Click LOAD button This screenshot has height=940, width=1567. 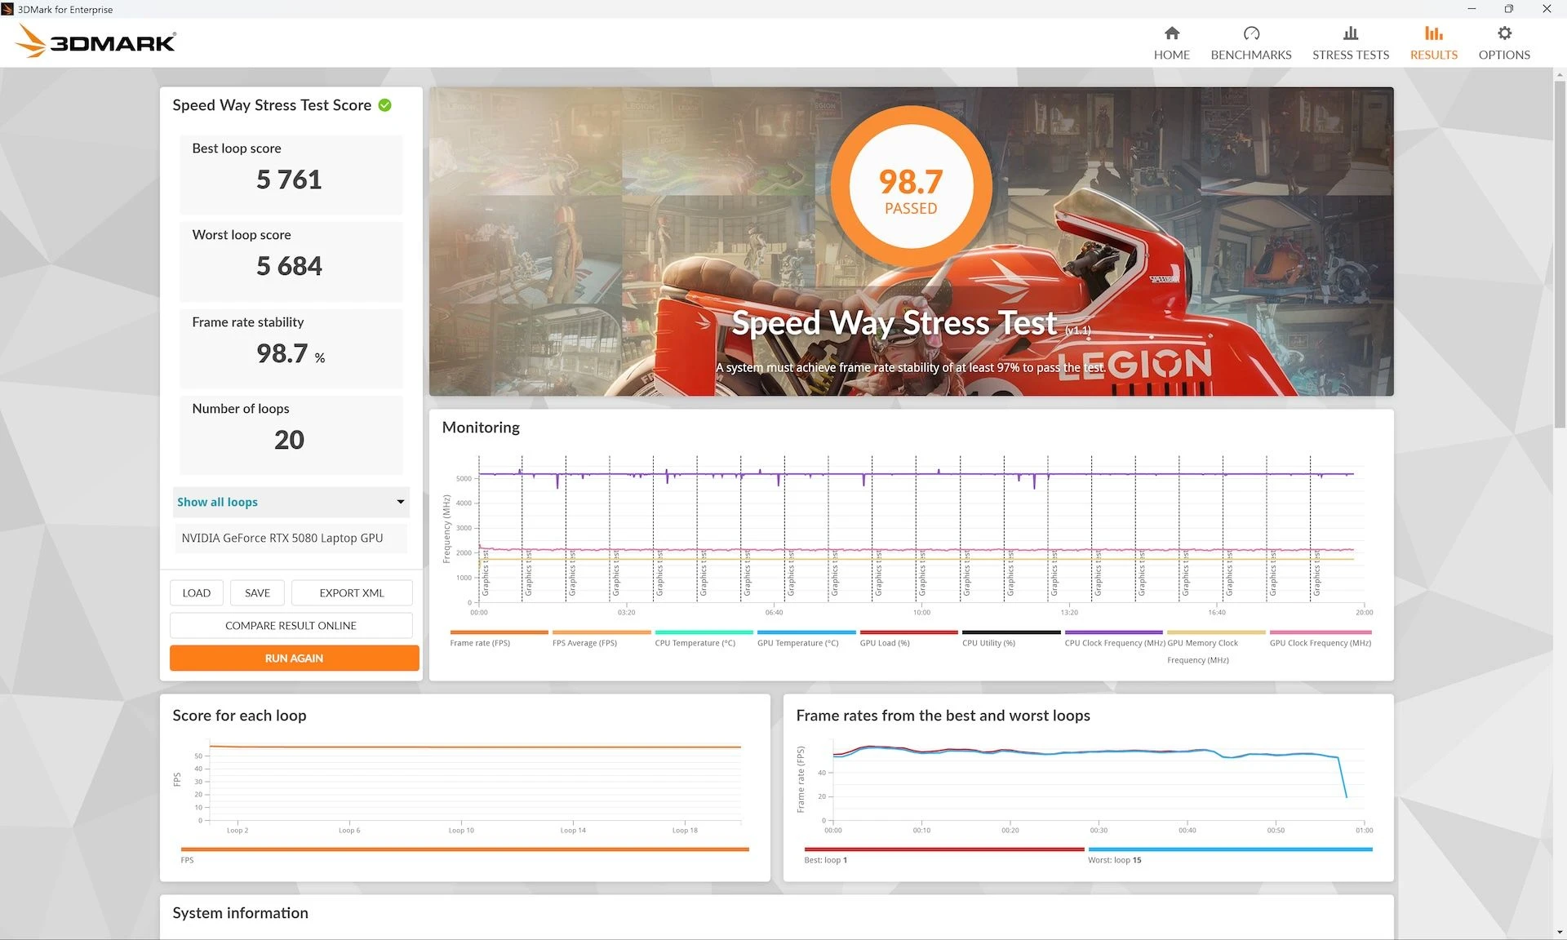pyautogui.click(x=197, y=592)
